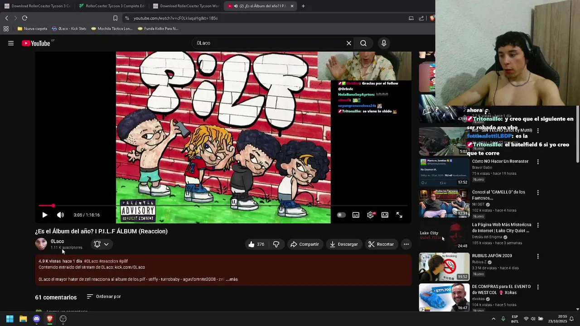This screenshot has height=326, width=580.
Task: Open Conocí al CAMELLO video thumbnail
Action: [444, 203]
